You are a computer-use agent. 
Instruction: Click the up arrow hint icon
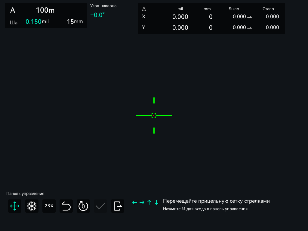click(149, 202)
